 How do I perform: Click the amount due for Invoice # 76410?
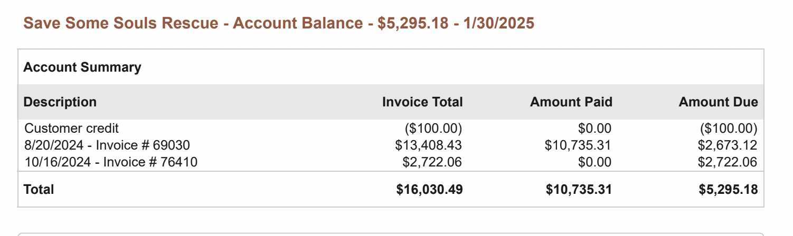coord(727,162)
